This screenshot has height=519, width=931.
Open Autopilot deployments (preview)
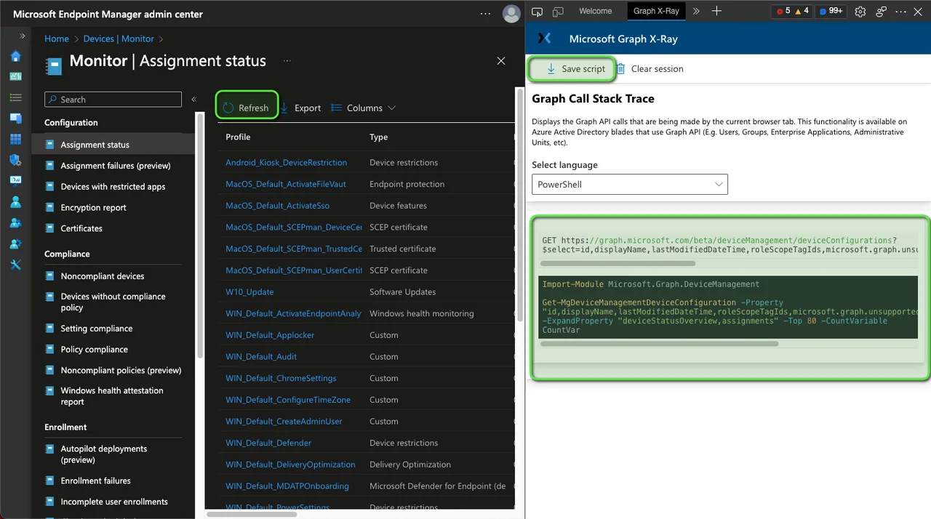113,454
